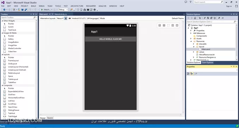The image size is (239, 128).
Task: Click the Visual Studio logo icon
Action: 3,2
